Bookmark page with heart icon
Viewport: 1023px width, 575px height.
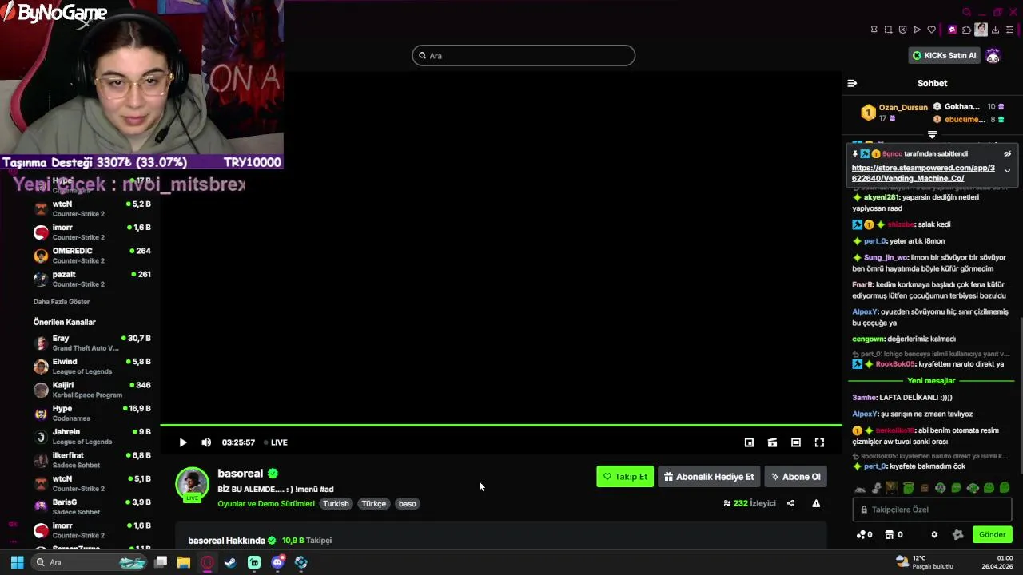tap(931, 30)
